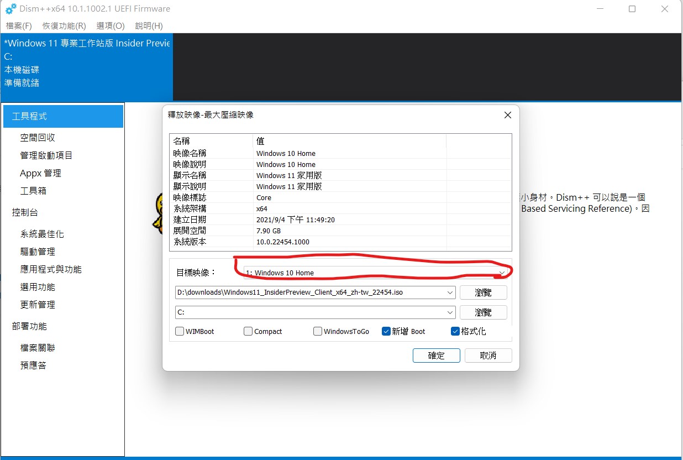
Task: Open 更新管理 in sidebar
Action: click(38, 305)
